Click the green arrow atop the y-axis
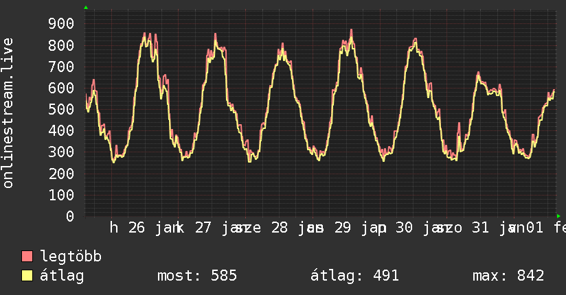The image size is (566, 295). [86, 8]
